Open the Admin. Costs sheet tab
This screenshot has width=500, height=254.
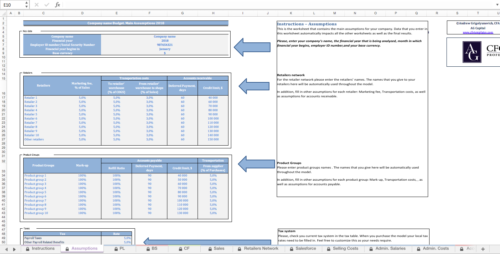433,248
